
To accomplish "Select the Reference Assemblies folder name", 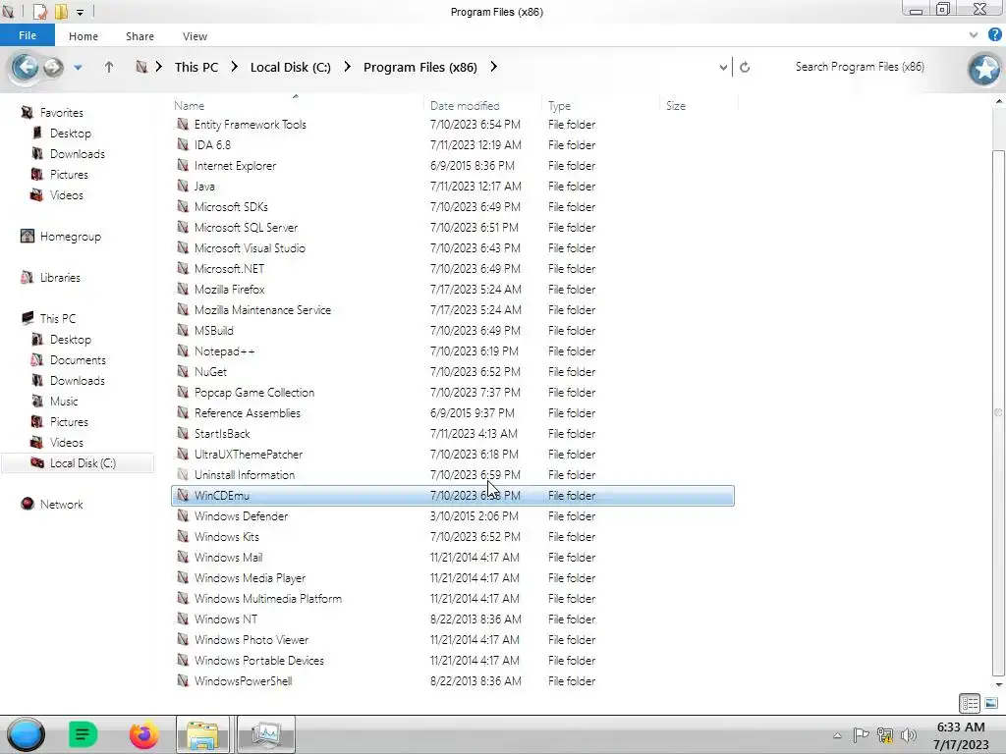I will pos(247,413).
